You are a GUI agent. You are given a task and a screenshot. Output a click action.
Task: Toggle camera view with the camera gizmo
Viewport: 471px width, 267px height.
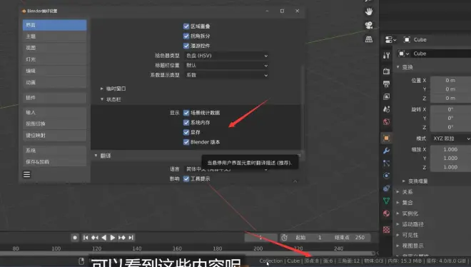point(368,25)
